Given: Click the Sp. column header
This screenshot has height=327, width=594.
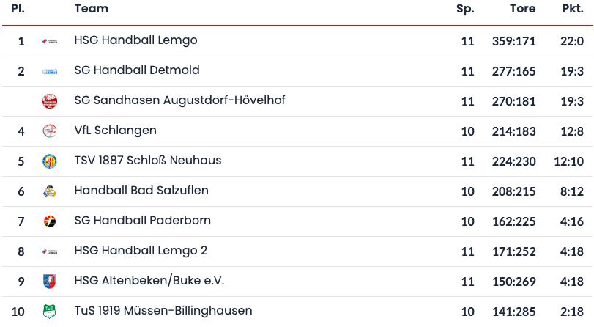Looking at the screenshot, I should pyautogui.click(x=465, y=9).
